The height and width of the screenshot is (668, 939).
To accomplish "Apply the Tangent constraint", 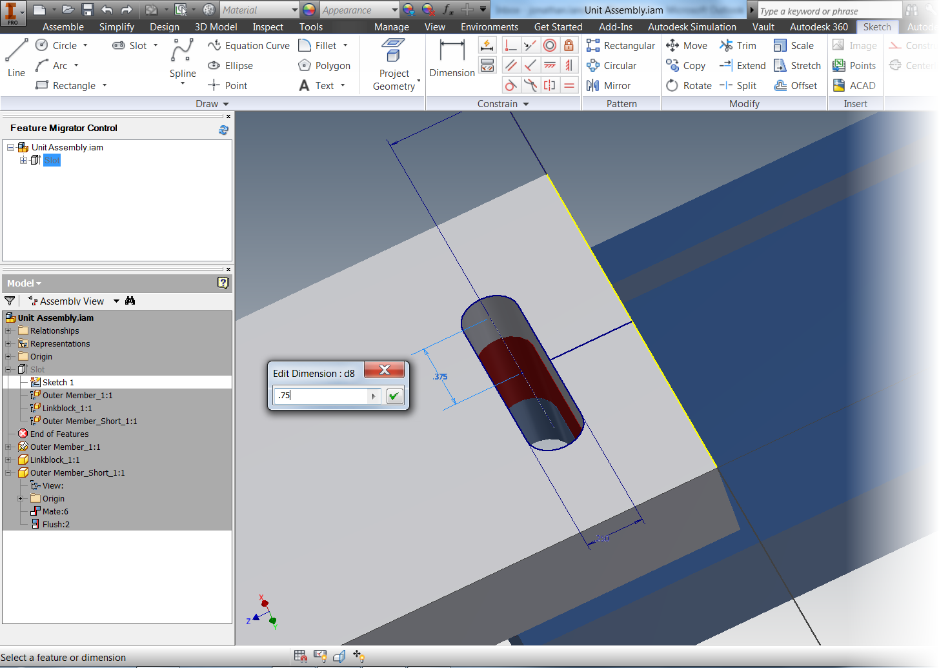I will [510, 85].
